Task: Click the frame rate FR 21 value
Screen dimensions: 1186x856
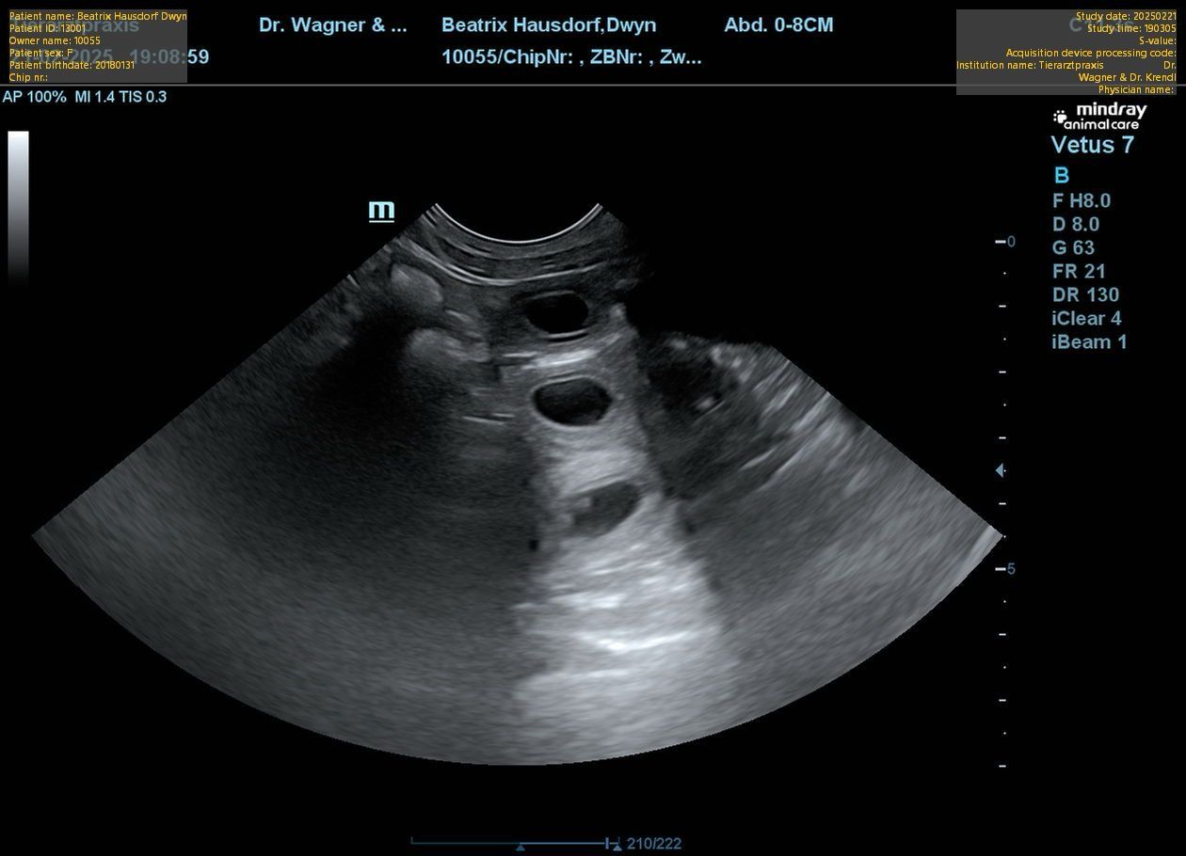Action: coord(1079,271)
